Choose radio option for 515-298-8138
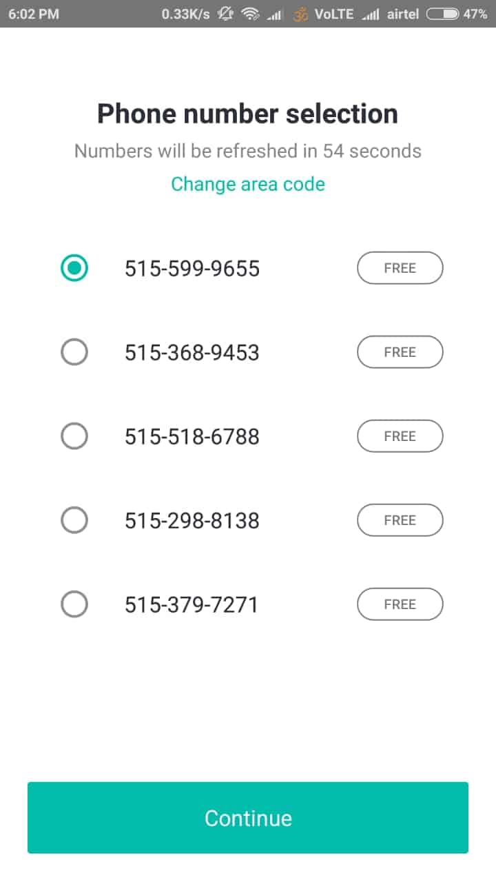 (x=74, y=520)
